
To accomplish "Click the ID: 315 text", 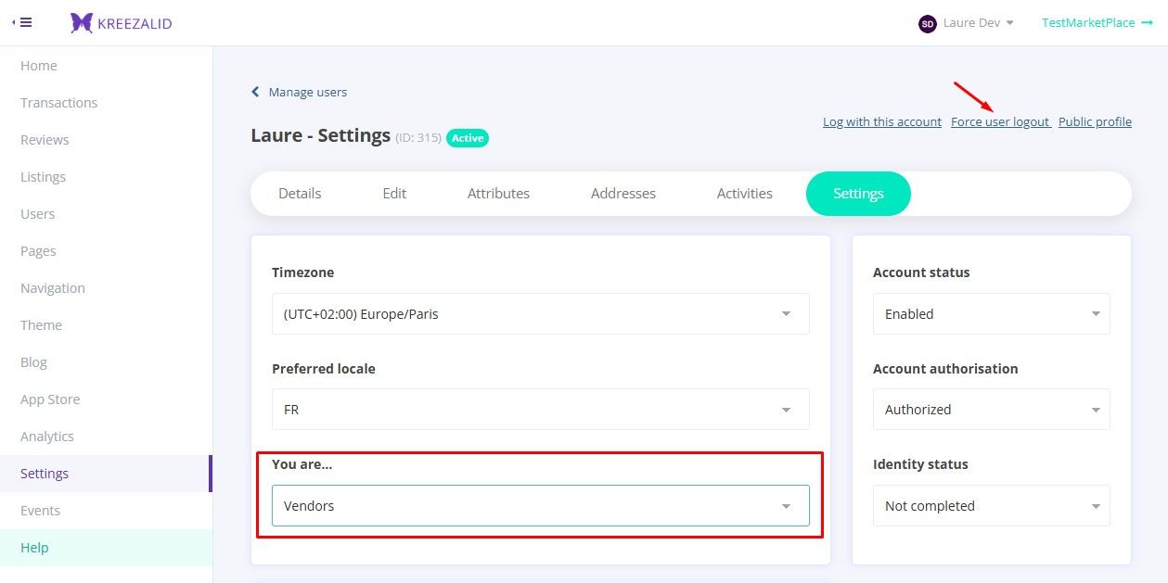I will click(x=418, y=138).
